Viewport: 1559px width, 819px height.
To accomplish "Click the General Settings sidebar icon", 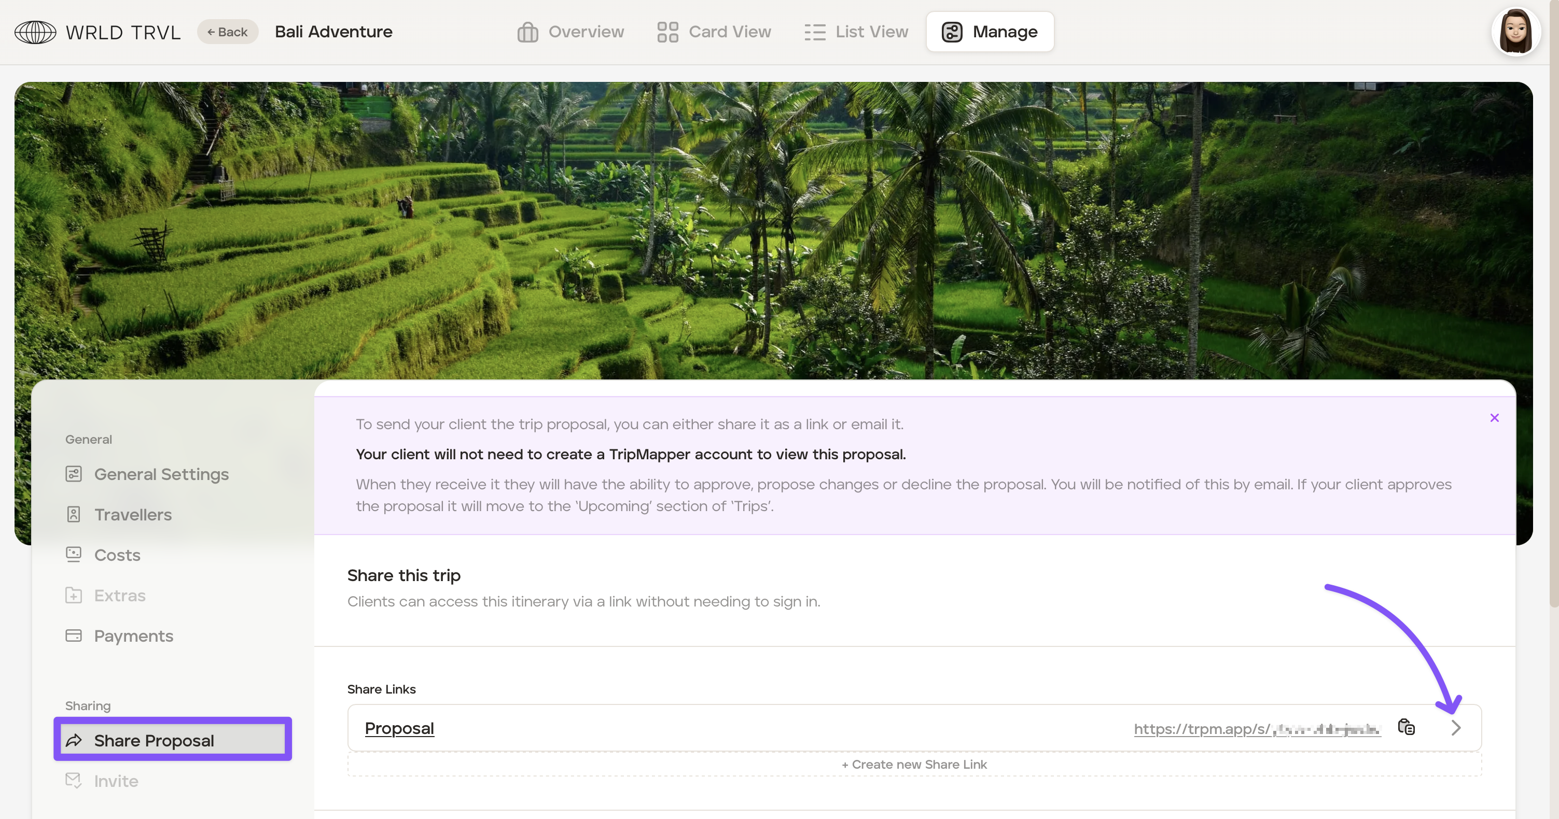I will pyautogui.click(x=73, y=474).
